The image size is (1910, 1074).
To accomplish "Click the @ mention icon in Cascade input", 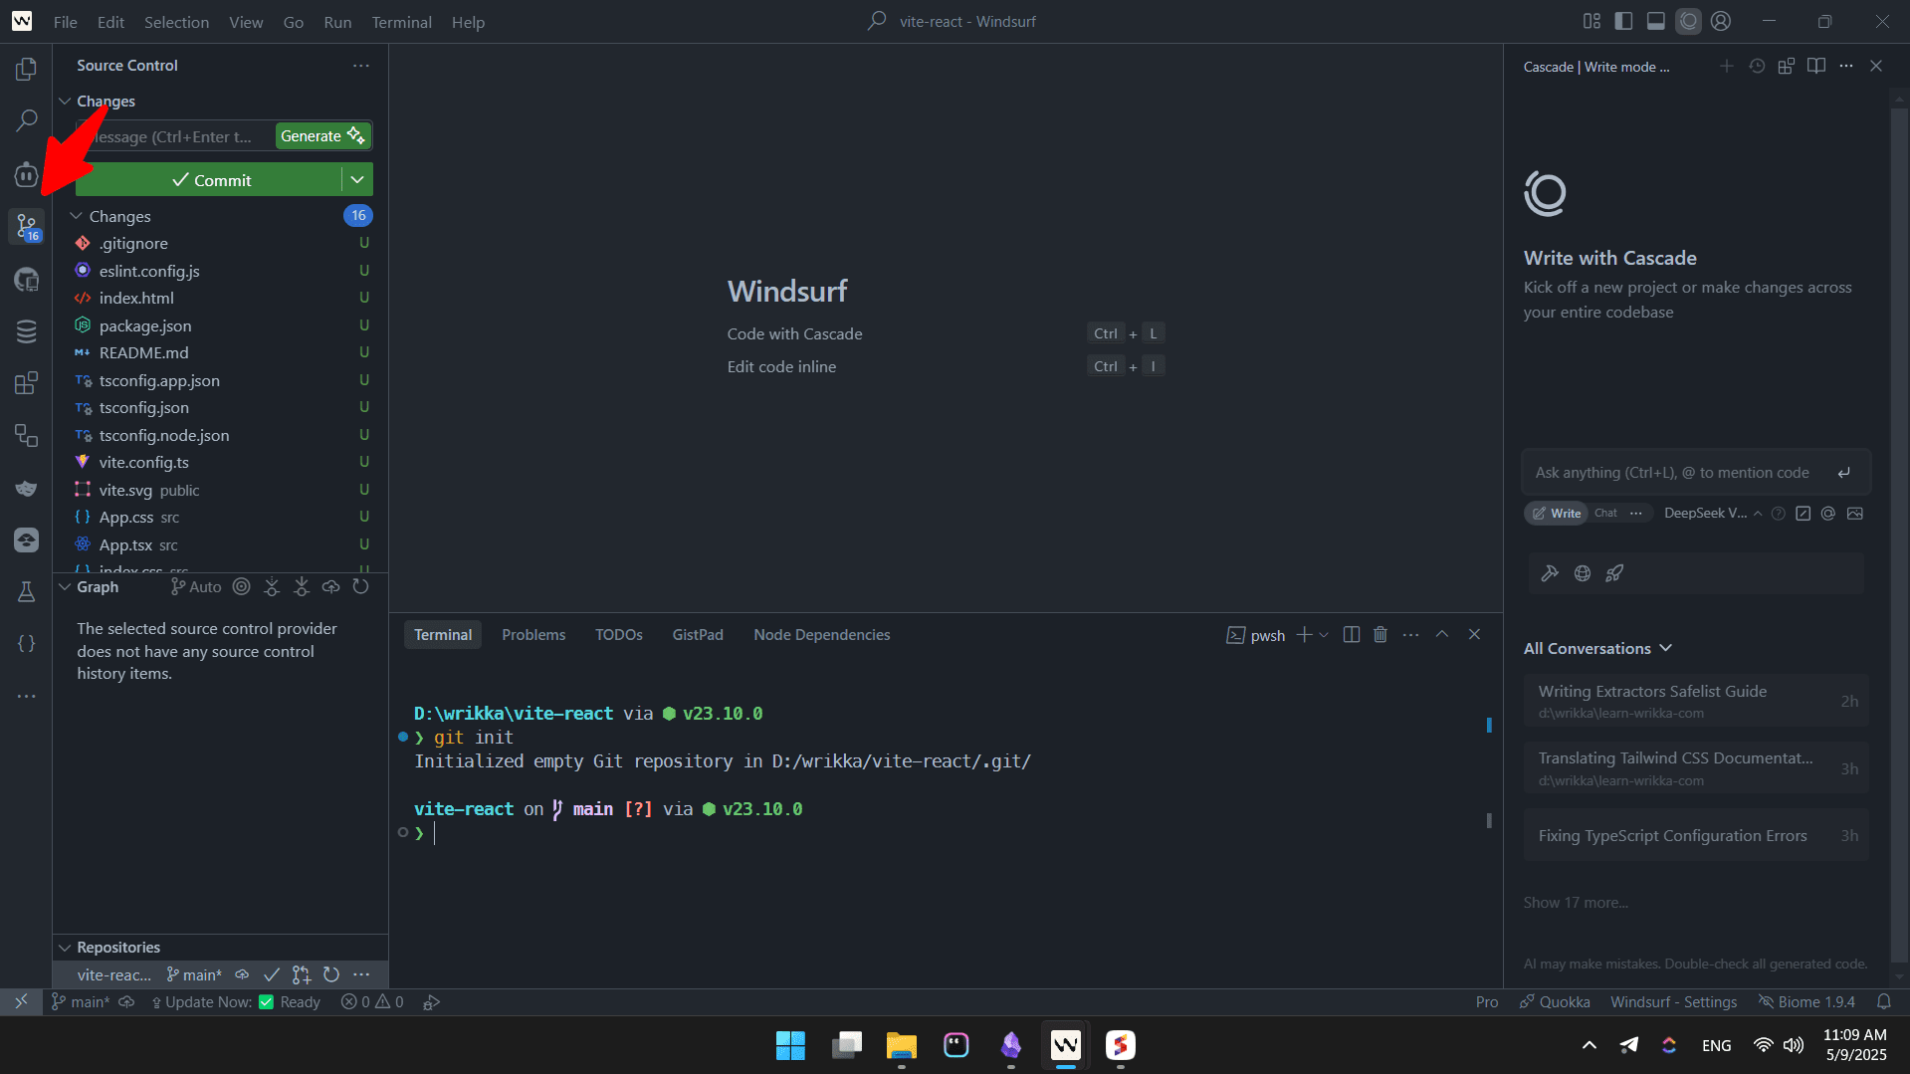I will point(1828,514).
